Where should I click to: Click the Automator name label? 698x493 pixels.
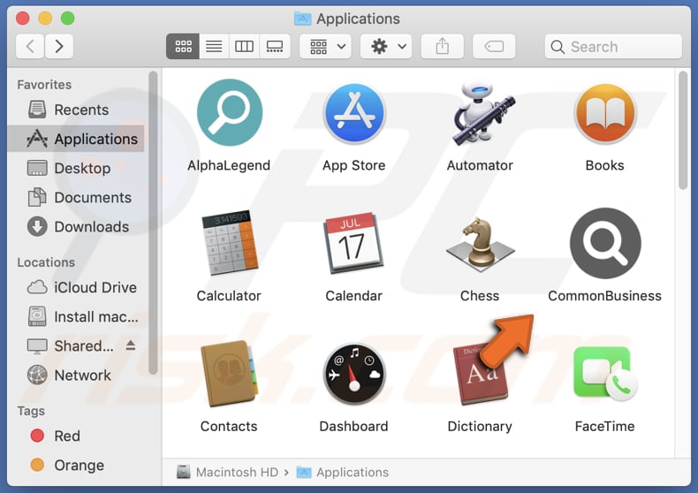point(480,165)
